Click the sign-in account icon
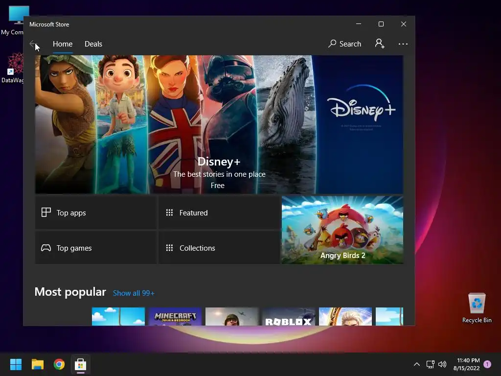 (x=380, y=44)
